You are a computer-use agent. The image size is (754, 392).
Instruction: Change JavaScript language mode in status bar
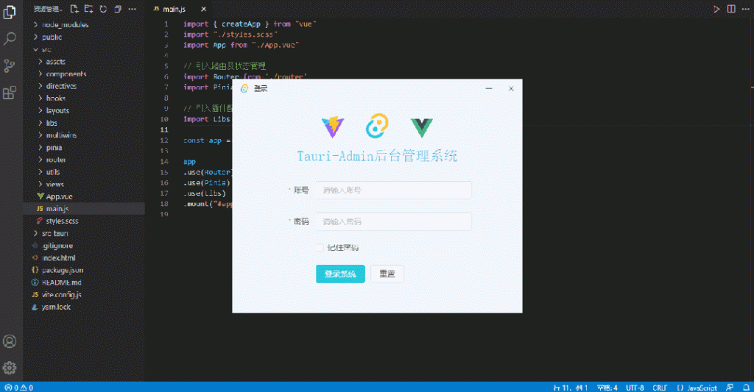(x=697, y=388)
